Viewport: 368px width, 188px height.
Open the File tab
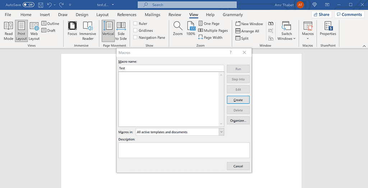pyautogui.click(x=8, y=14)
